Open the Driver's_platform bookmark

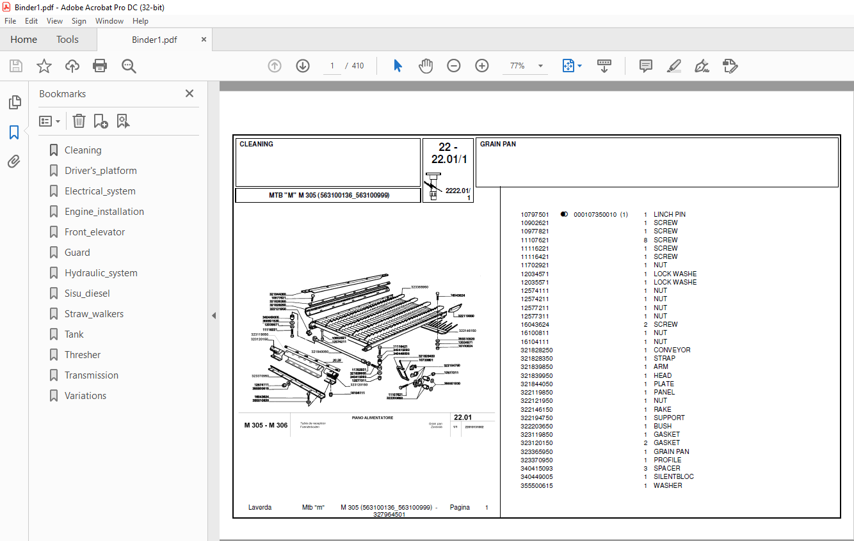(101, 171)
